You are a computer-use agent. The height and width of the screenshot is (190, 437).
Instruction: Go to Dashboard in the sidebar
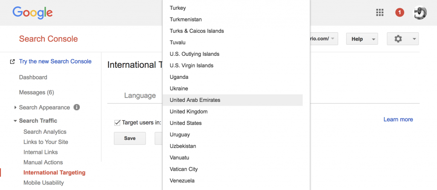pos(33,78)
